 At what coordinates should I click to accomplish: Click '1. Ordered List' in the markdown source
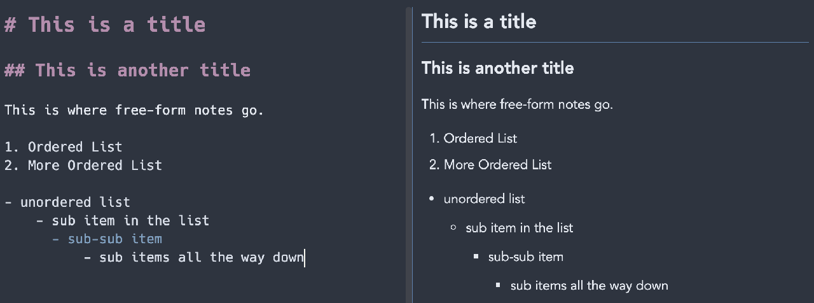pos(64,147)
